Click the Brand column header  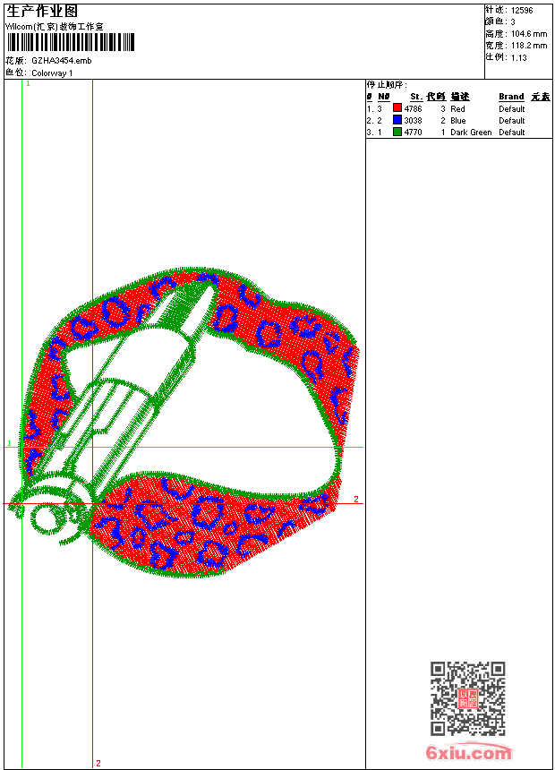pyautogui.click(x=511, y=97)
